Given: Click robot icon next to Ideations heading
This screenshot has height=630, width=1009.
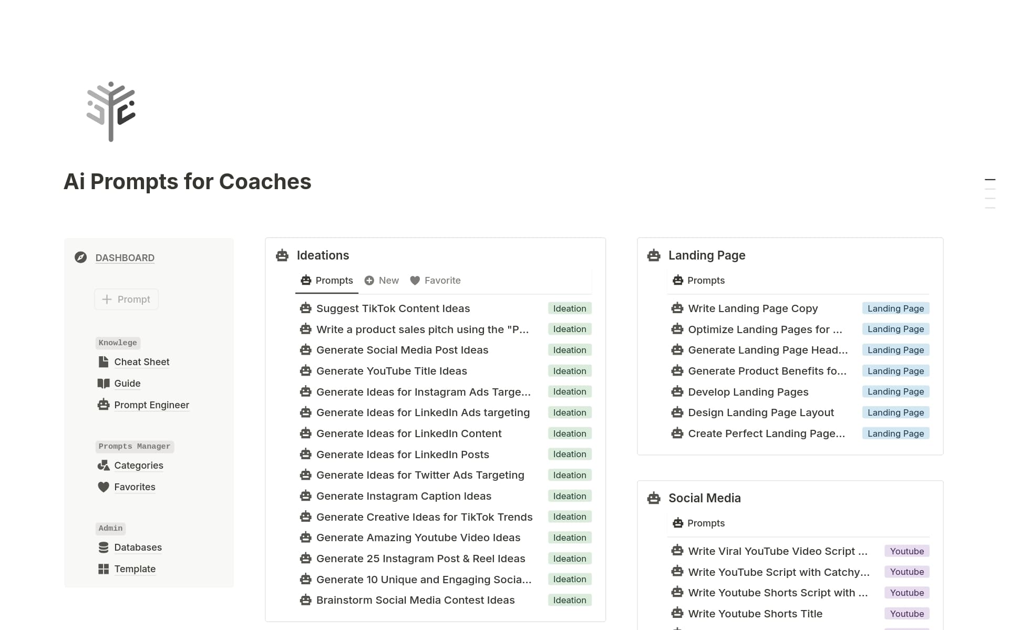Looking at the screenshot, I should pyautogui.click(x=282, y=255).
